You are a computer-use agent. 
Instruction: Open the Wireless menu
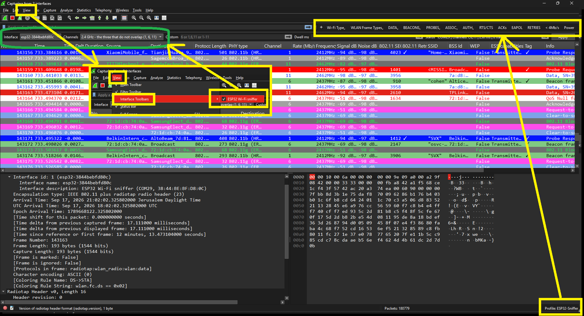pyautogui.click(x=122, y=10)
